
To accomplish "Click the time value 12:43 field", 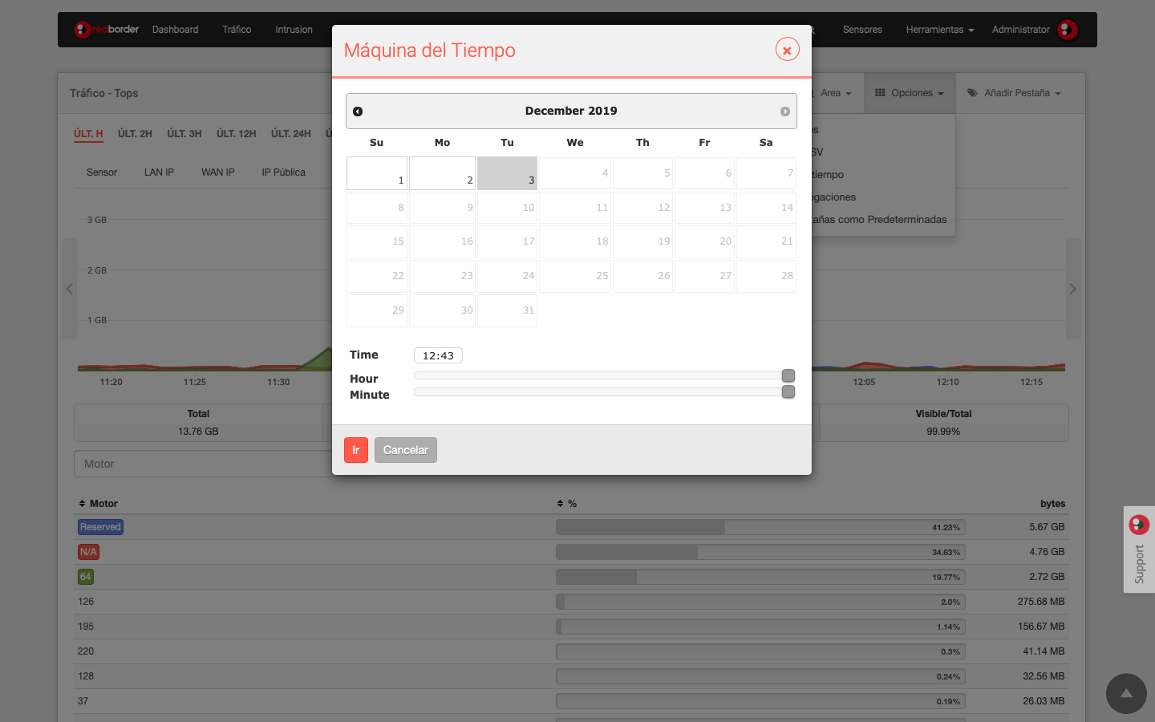I will coord(438,355).
